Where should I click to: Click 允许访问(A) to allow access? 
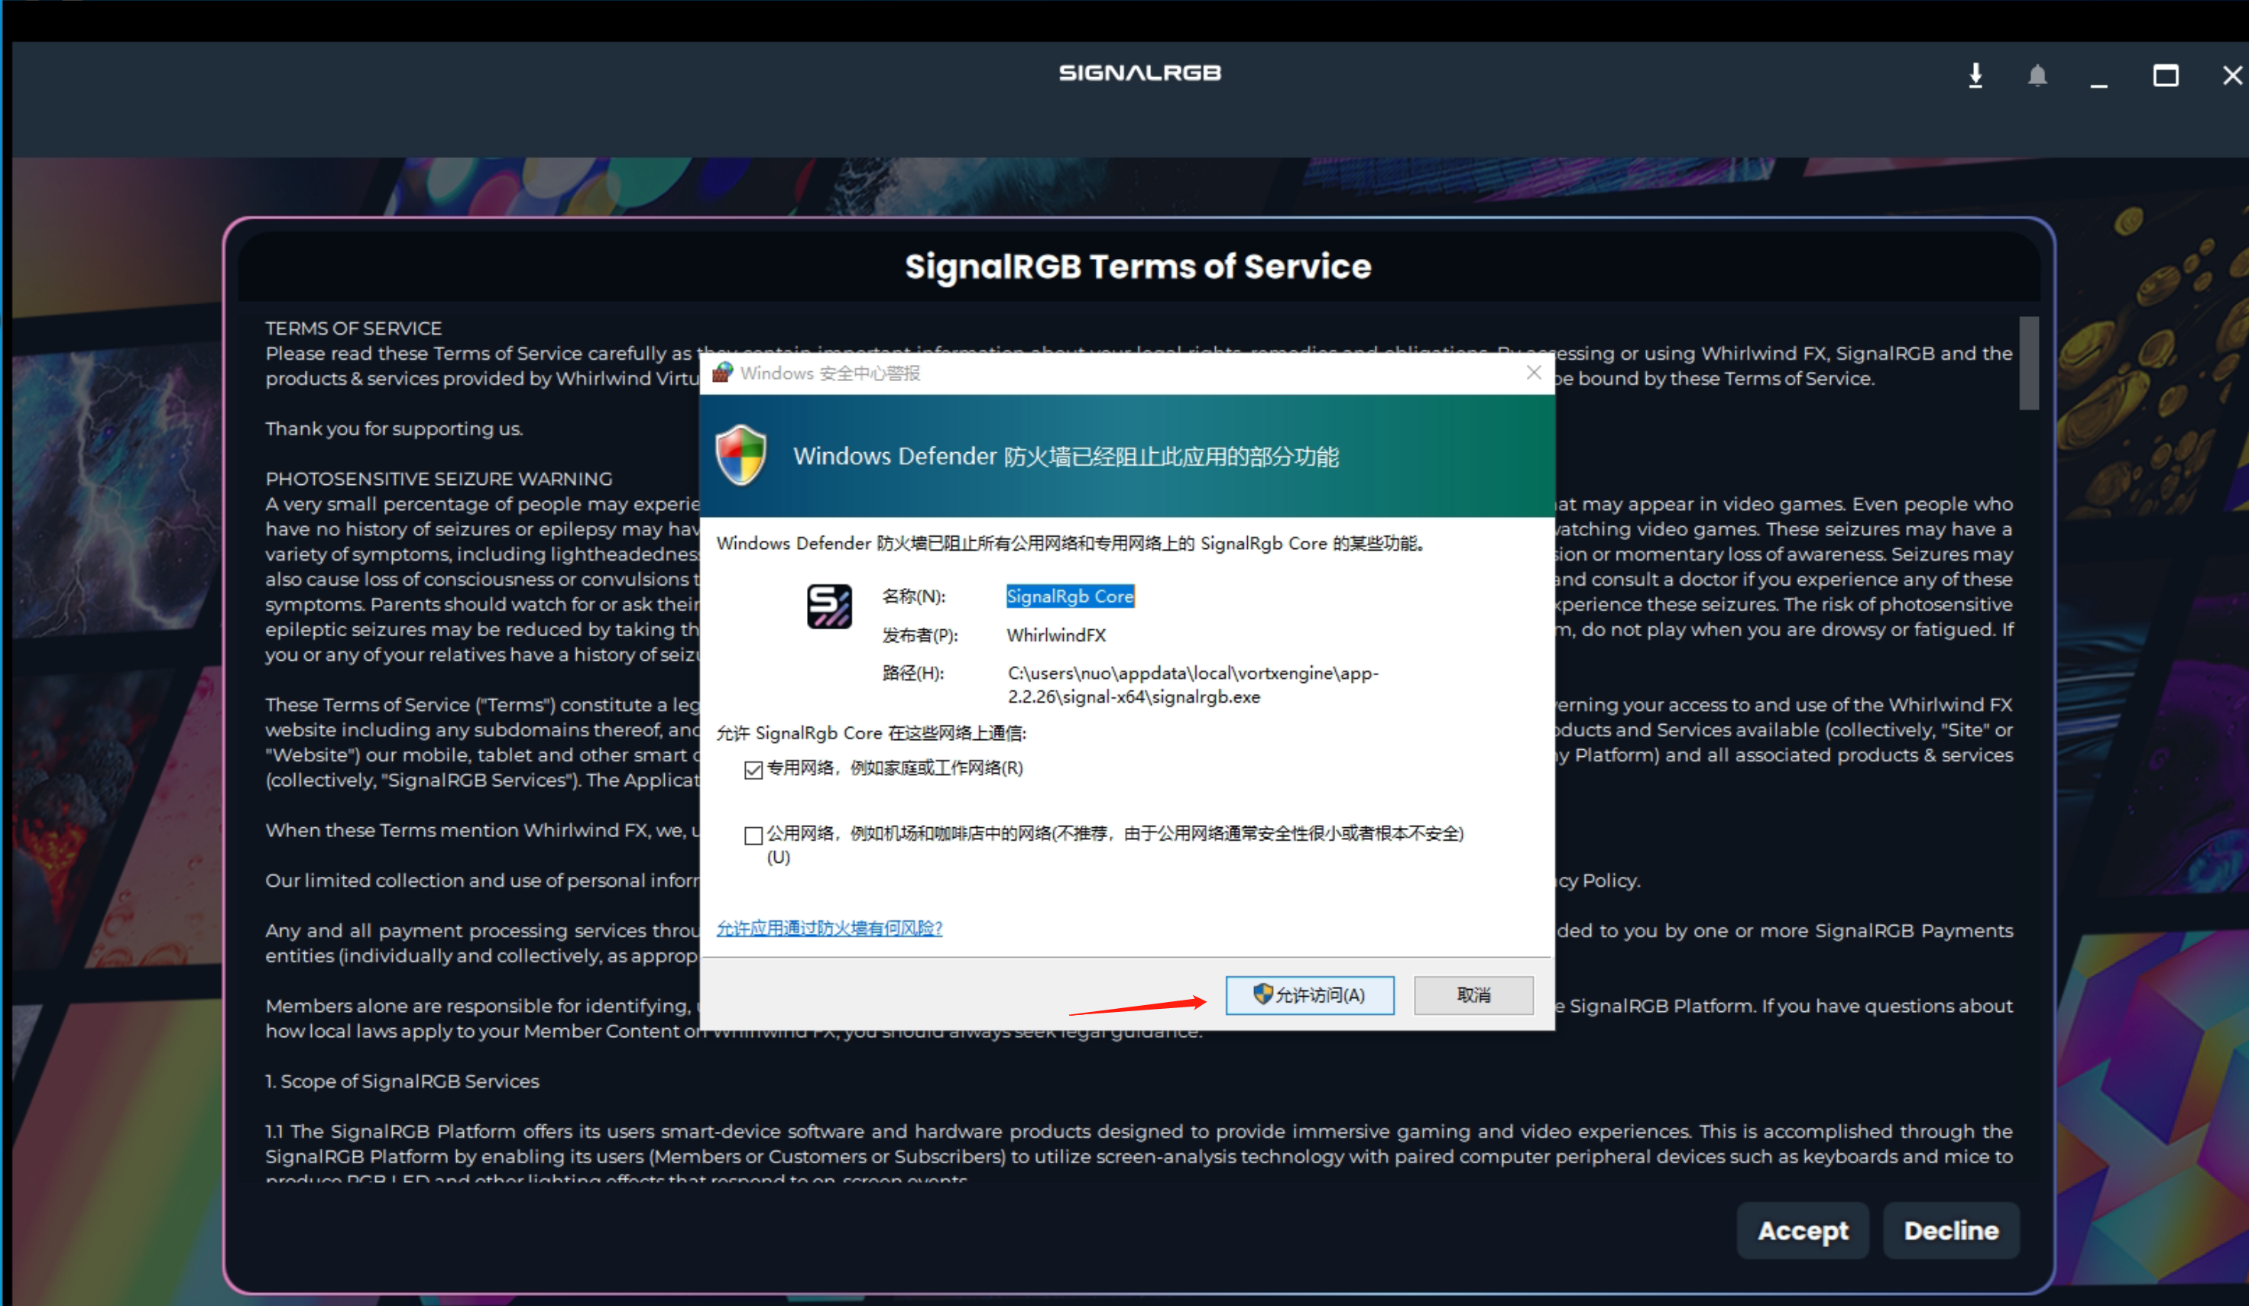click(1309, 994)
